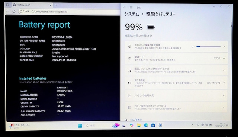Open the Windows Start menu
This screenshot has width=238, height=137.
[x=80, y=126]
